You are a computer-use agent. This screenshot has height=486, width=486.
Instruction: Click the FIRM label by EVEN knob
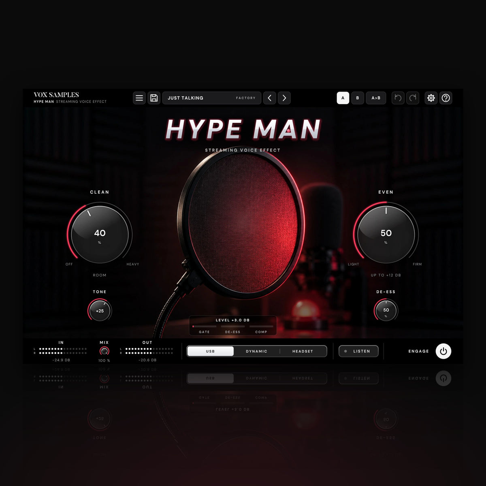coord(417,264)
